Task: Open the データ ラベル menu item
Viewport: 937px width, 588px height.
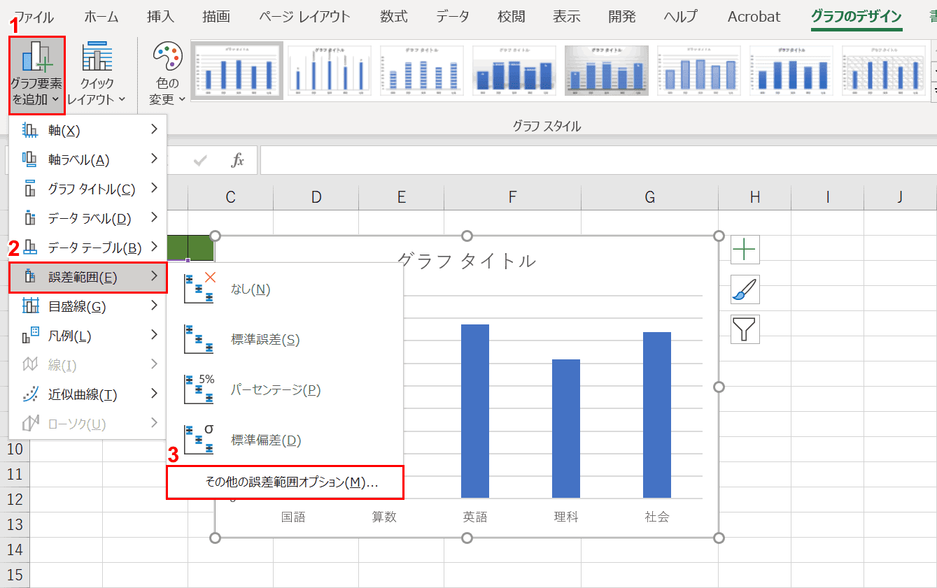Action: [x=87, y=218]
